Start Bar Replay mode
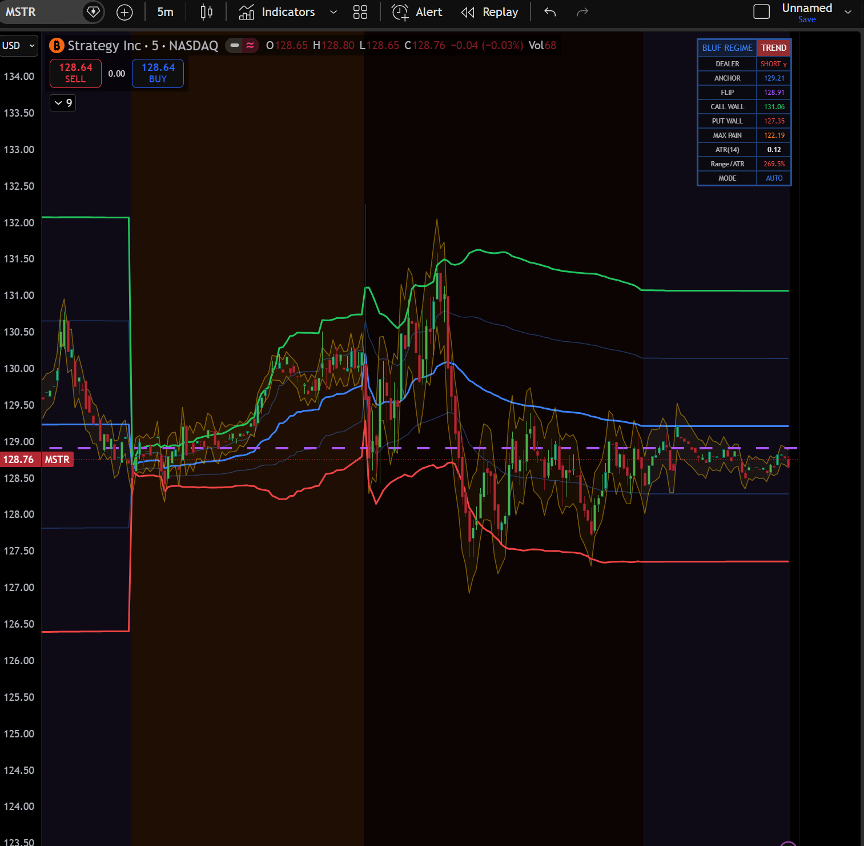The image size is (864, 846). tap(490, 12)
